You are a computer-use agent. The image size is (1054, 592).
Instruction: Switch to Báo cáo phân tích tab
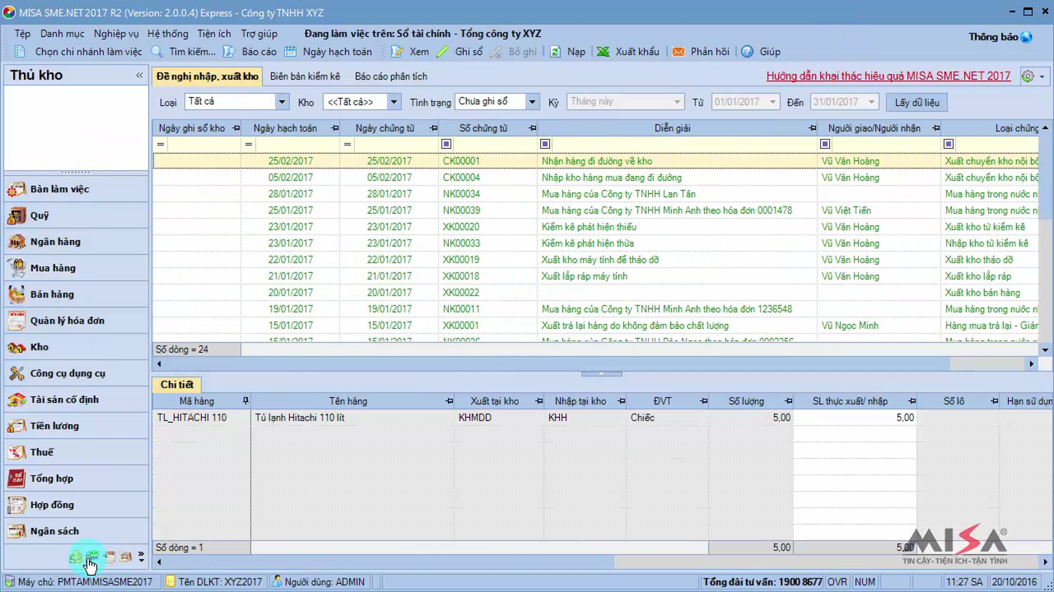click(x=391, y=76)
